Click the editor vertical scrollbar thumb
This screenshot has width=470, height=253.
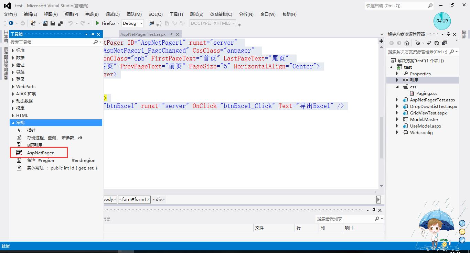[381, 137]
